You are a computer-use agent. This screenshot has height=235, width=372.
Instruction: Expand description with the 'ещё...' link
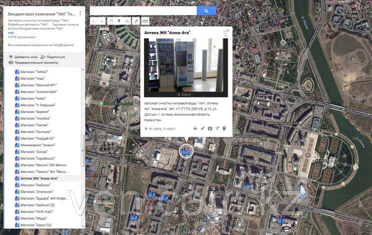click(x=12, y=32)
